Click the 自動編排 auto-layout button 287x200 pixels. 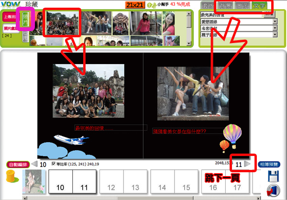click(x=18, y=165)
